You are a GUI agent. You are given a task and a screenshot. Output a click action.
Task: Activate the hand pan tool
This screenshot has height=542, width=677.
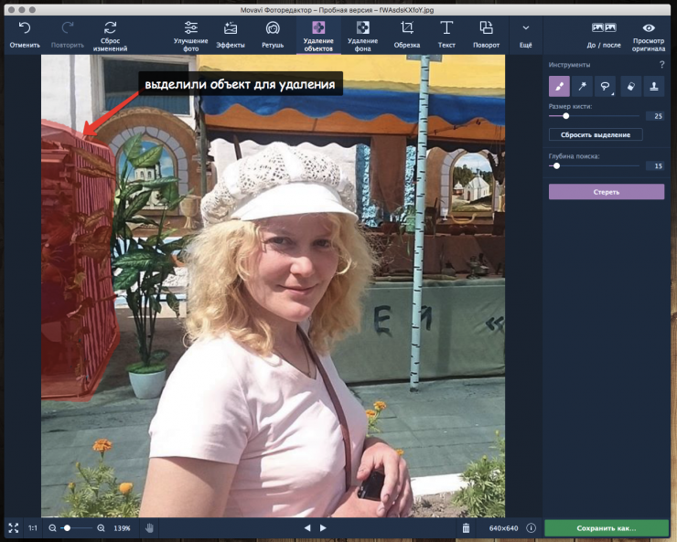(149, 528)
